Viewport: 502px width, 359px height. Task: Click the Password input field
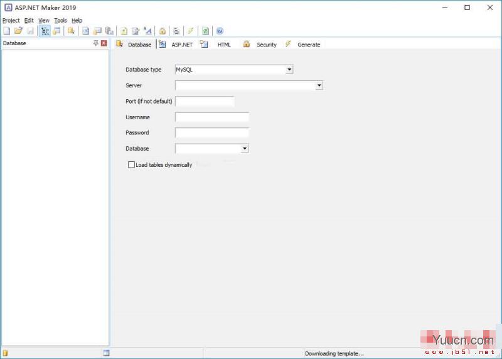[x=212, y=132]
